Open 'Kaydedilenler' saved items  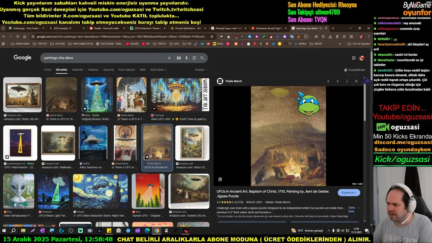coord(355,70)
